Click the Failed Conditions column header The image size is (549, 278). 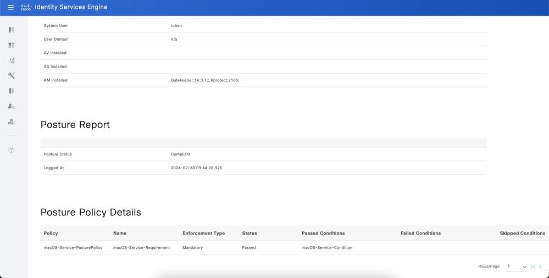click(420, 233)
